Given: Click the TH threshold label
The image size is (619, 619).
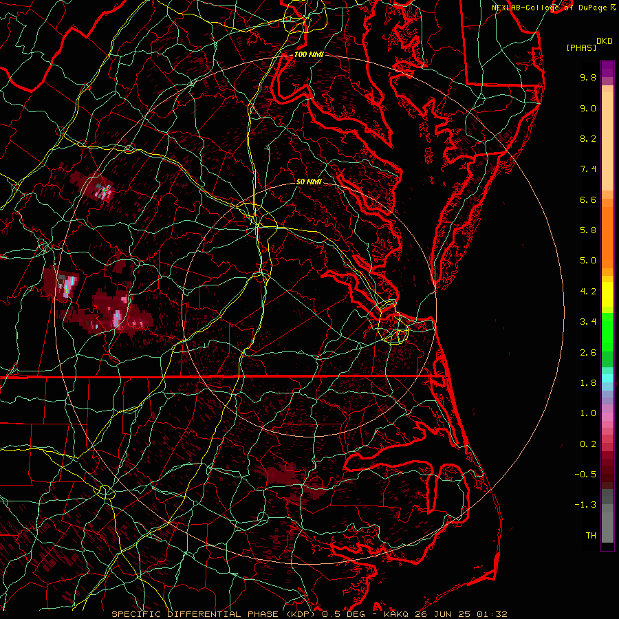Looking at the screenshot, I should point(591,536).
